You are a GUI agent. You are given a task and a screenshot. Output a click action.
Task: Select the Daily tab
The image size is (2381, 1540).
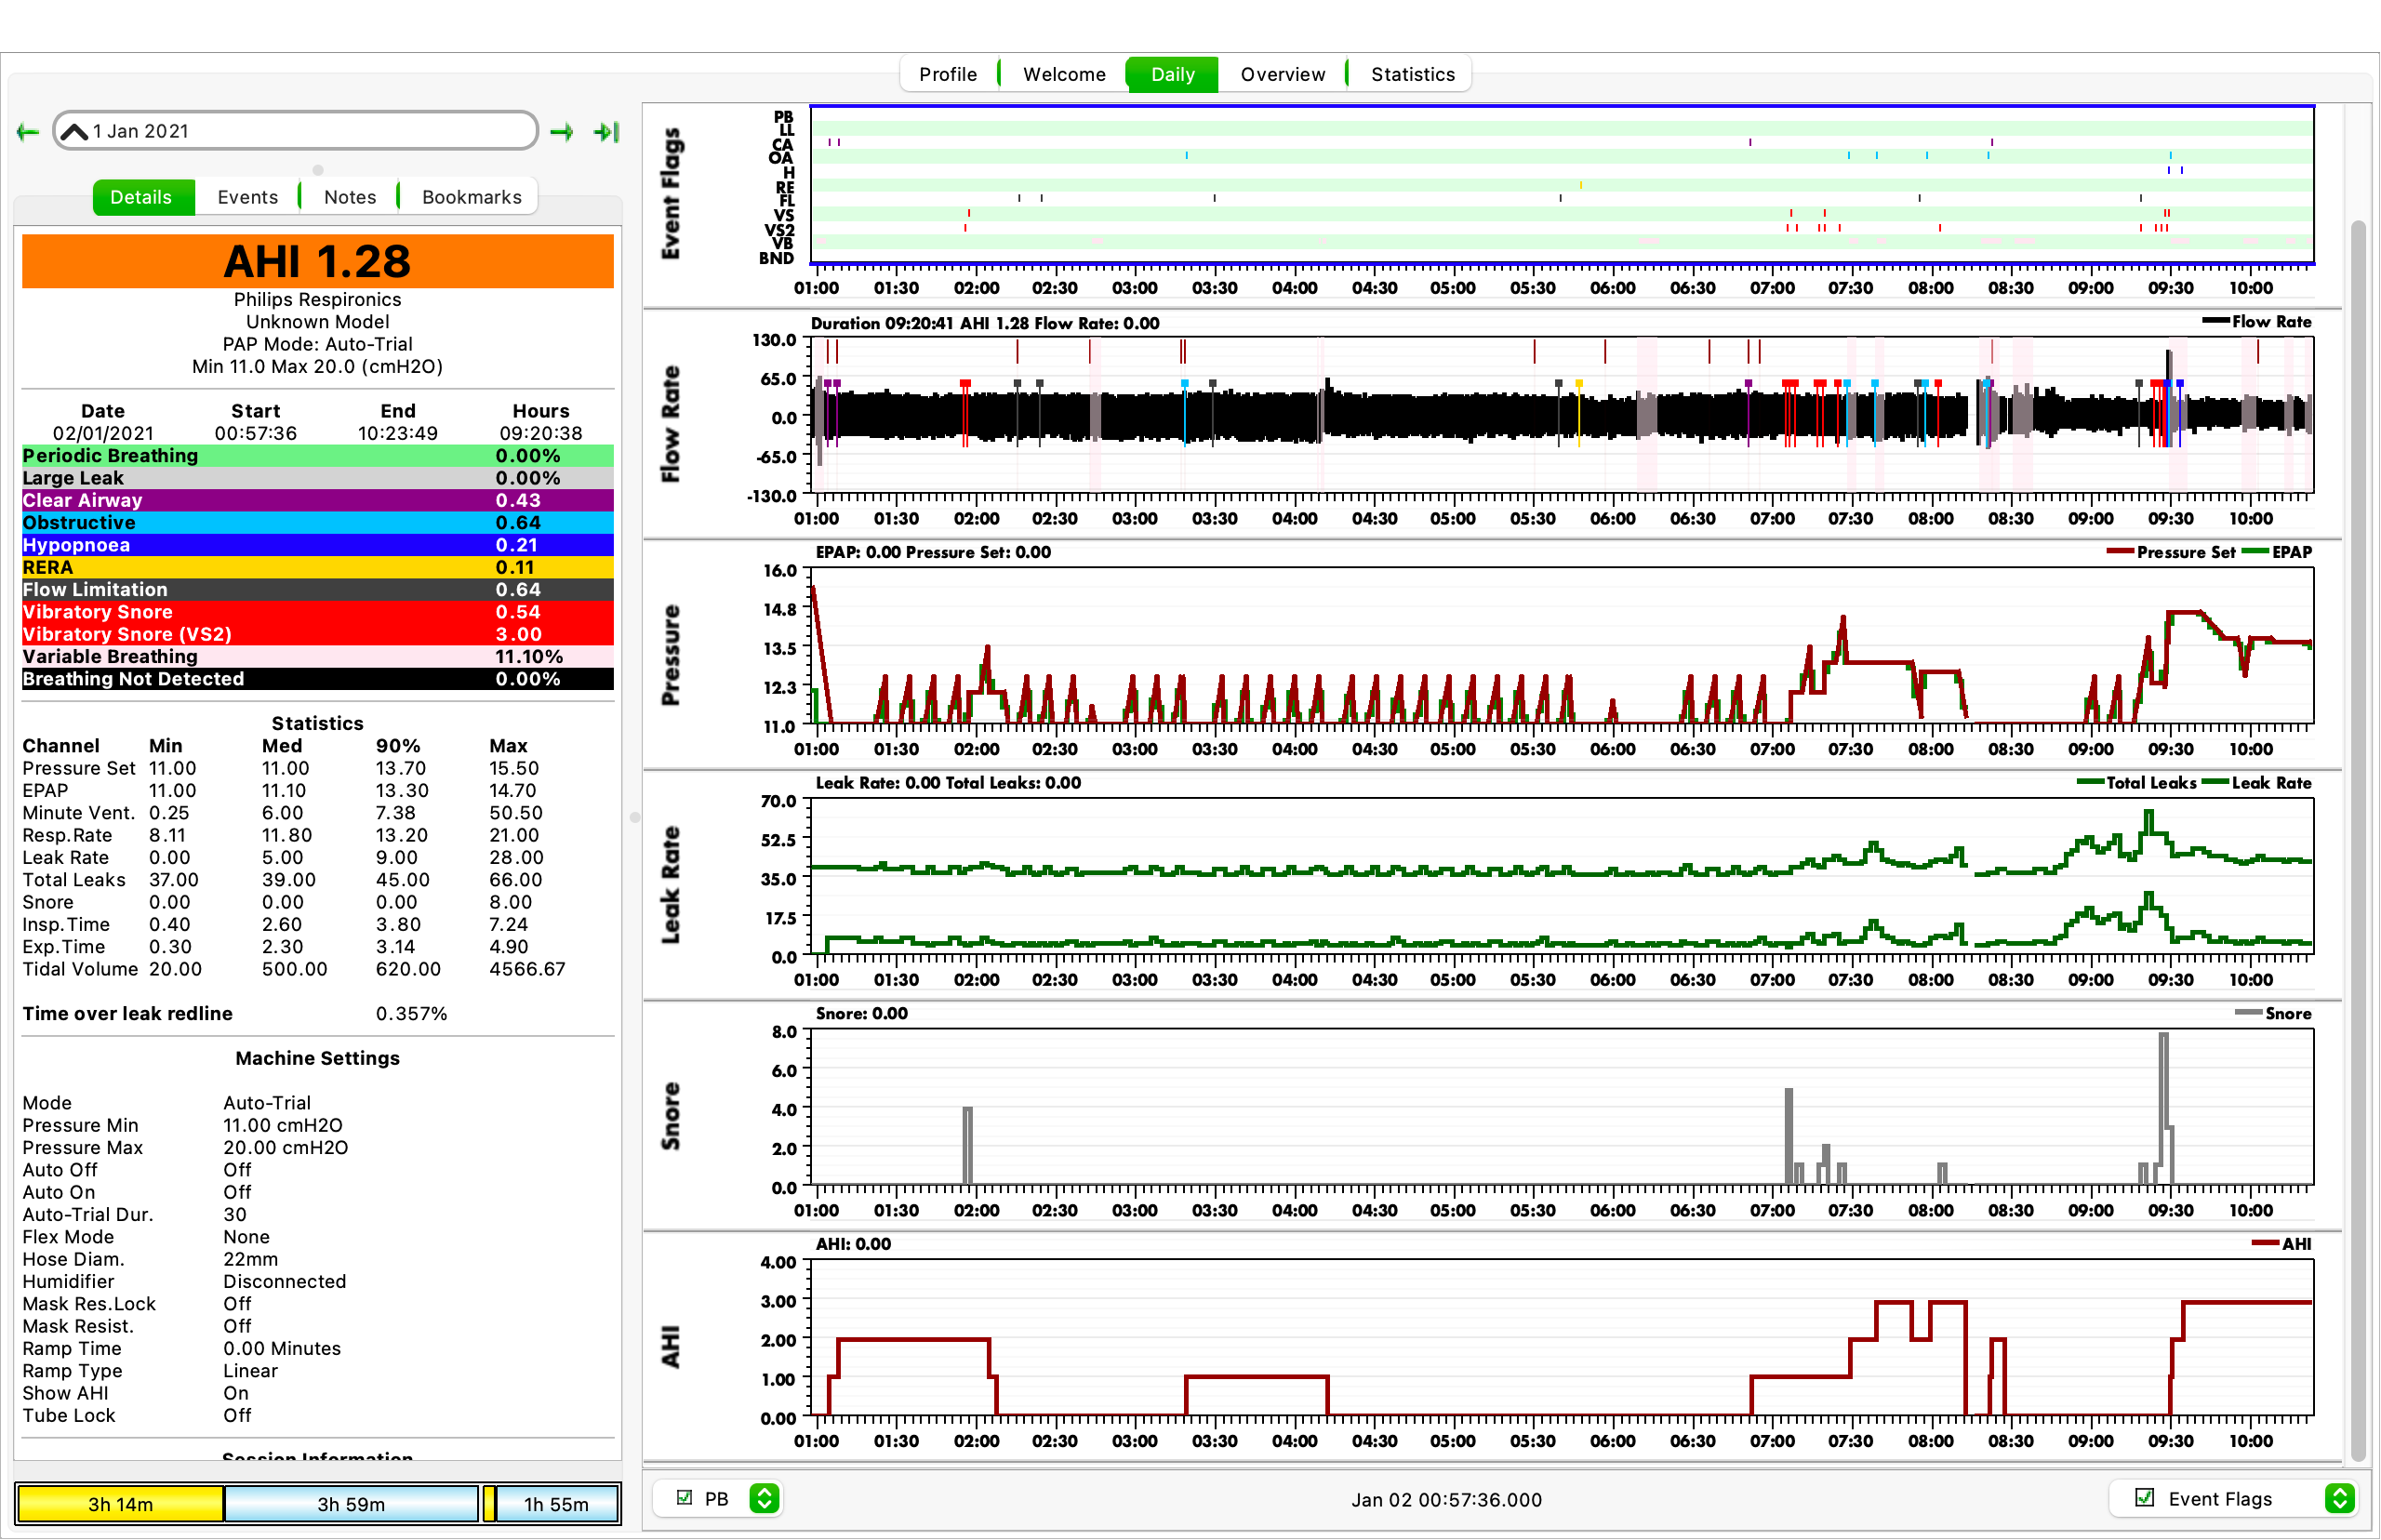coord(1172,74)
